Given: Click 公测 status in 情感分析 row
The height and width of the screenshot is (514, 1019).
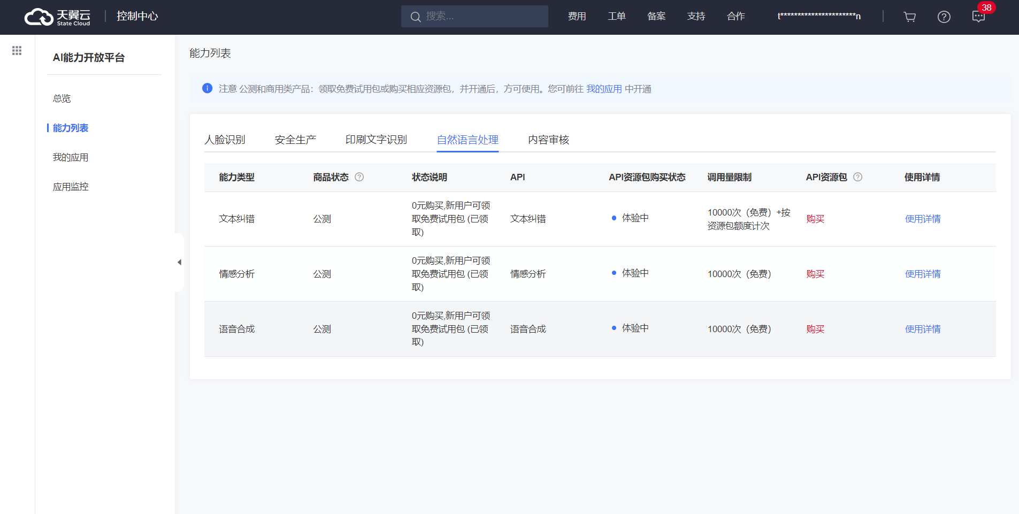Looking at the screenshot, I should pyautogui.click(x=322, y=274).
